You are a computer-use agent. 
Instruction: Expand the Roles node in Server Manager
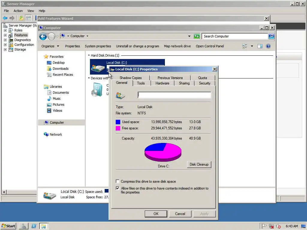(5, 30)
